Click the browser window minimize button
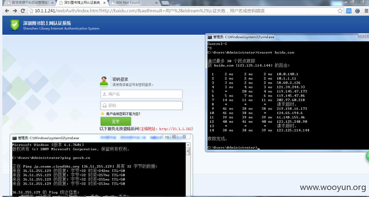Image resolution: width=369 pixels, height=197 pixels. [346, 2]
